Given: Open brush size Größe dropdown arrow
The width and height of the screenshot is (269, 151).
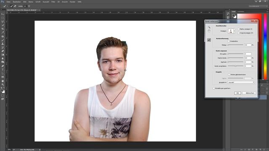Looking at the screenshot, I should pos(29,6).
